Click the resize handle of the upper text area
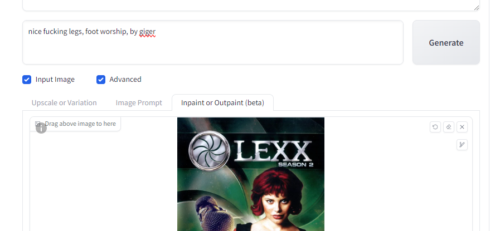 click(x=477, y=8)
